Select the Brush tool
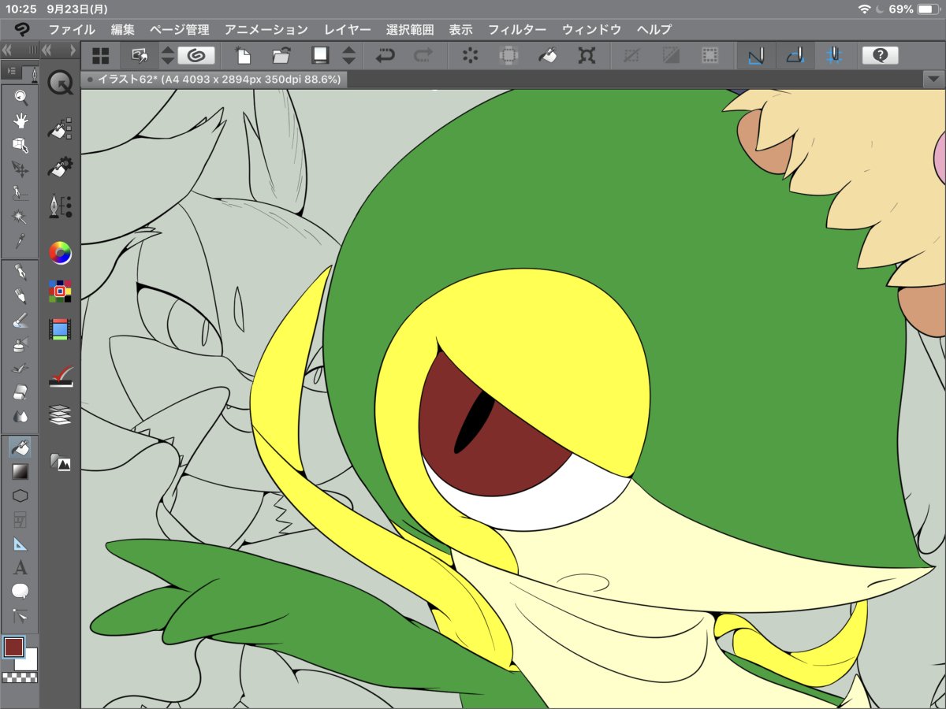The height and width of the screenshot is (709, 946). [x=20, y=320]
